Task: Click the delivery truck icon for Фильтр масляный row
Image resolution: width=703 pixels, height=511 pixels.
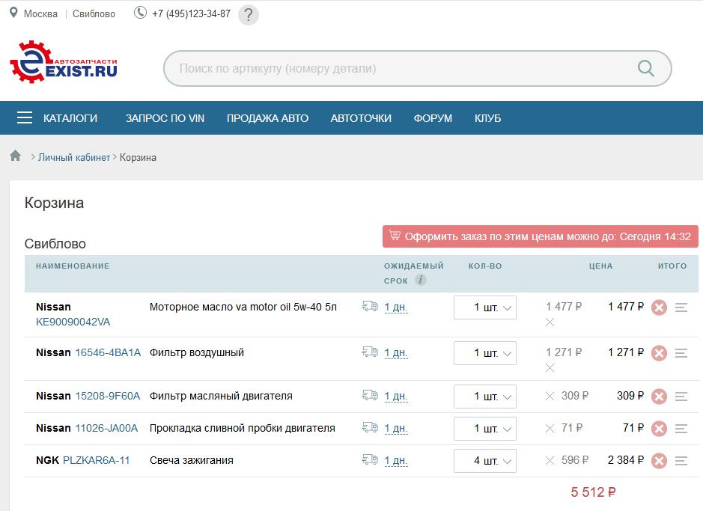Action: coord(370,396)
